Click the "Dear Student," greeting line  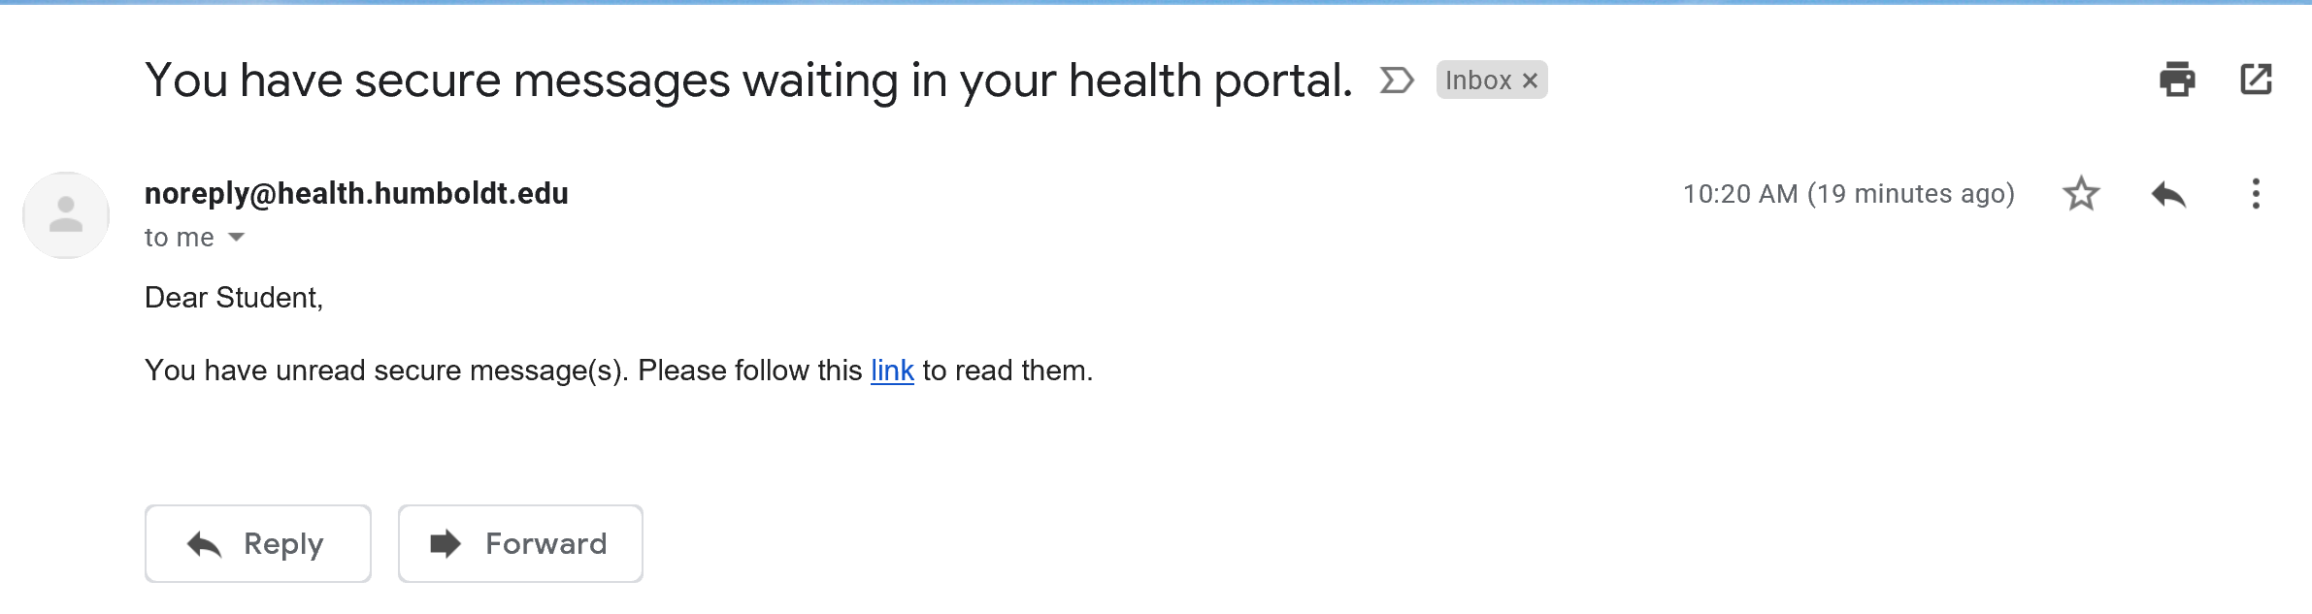[234, 298]
